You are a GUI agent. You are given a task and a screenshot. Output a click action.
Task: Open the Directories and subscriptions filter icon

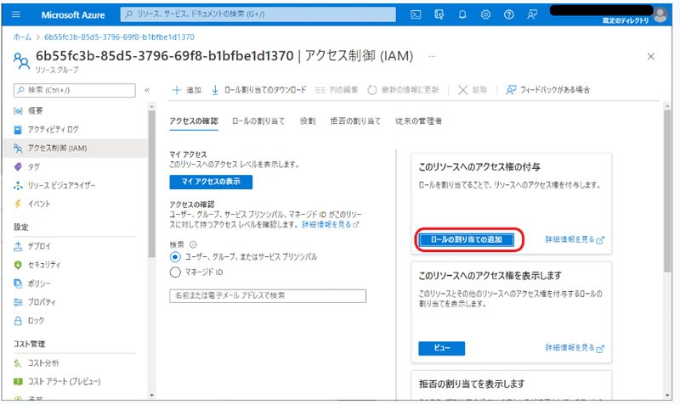point(439,14)
